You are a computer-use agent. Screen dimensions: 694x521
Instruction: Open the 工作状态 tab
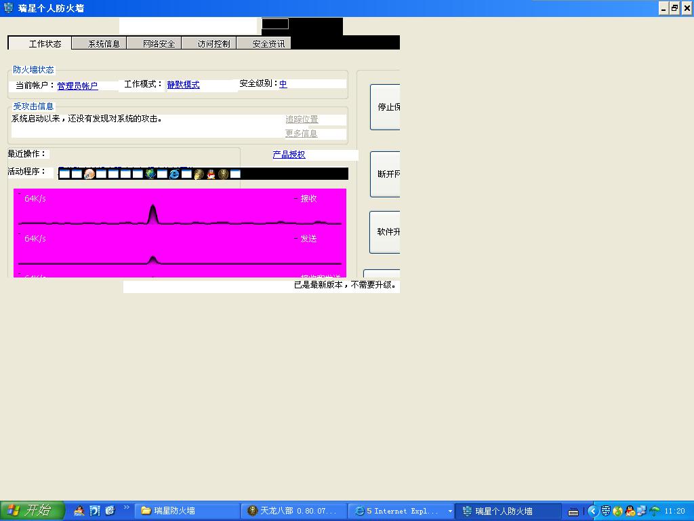(40, 43)
